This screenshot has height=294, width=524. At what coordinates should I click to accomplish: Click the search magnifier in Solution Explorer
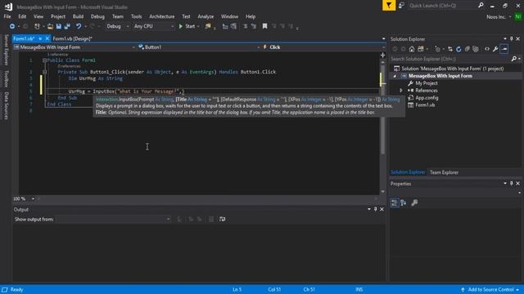pyautogui.click(x=513, y=59)
